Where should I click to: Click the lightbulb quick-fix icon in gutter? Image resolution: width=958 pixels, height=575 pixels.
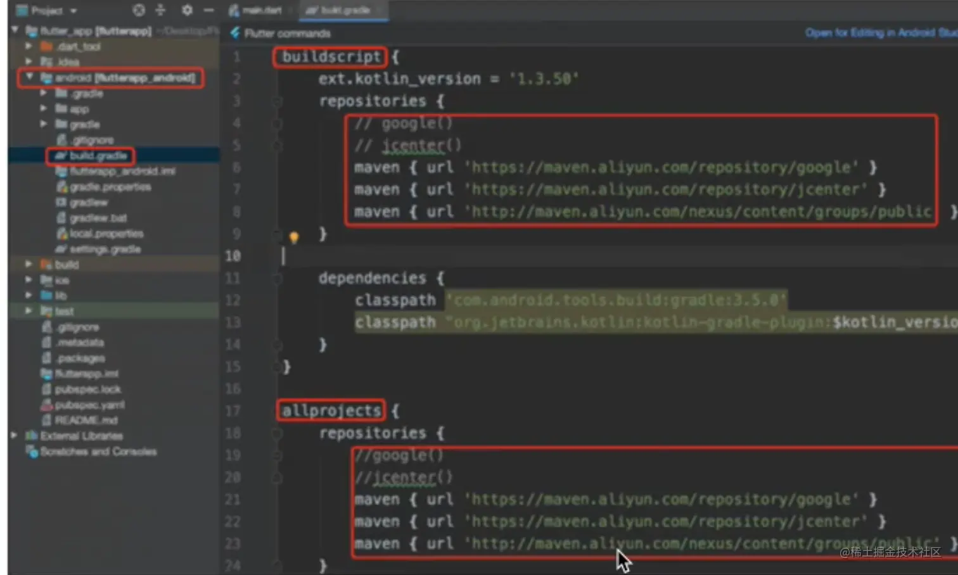tap(294, 237)
